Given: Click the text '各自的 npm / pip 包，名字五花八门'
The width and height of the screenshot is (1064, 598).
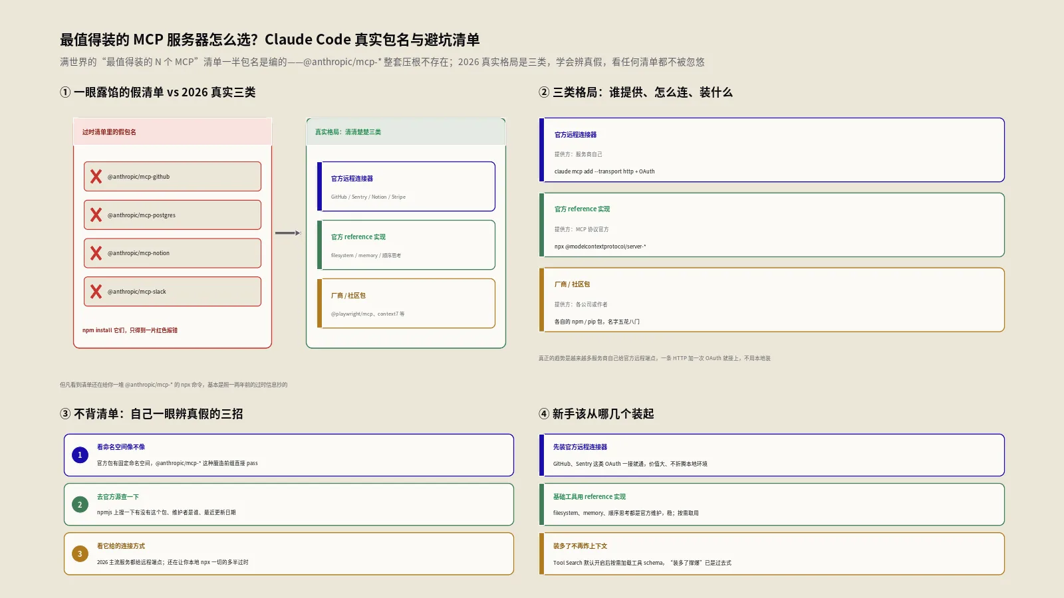Looking at the screenshot, I should (x=597, y=322).
